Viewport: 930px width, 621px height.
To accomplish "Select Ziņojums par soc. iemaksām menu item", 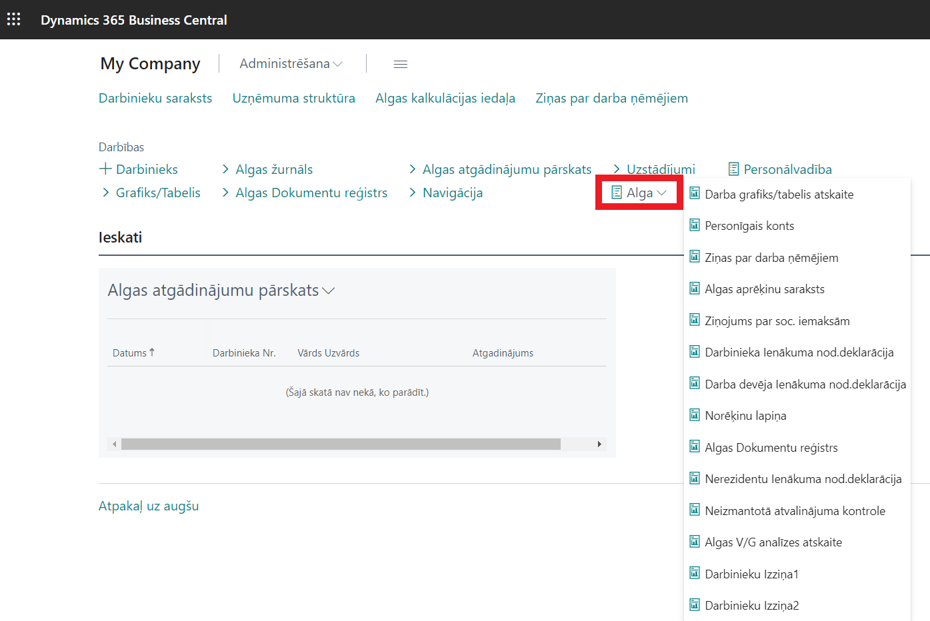I will [x=777, y=321].
